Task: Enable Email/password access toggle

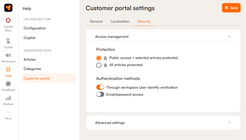Action: (100, 95)
